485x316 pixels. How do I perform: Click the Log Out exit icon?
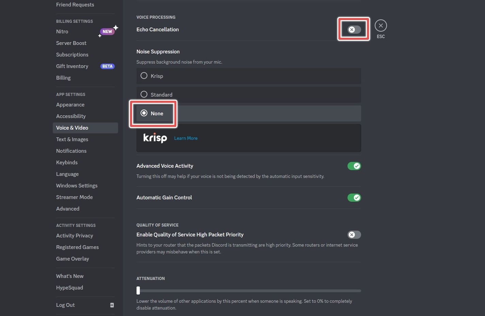(x=112, y=305)
